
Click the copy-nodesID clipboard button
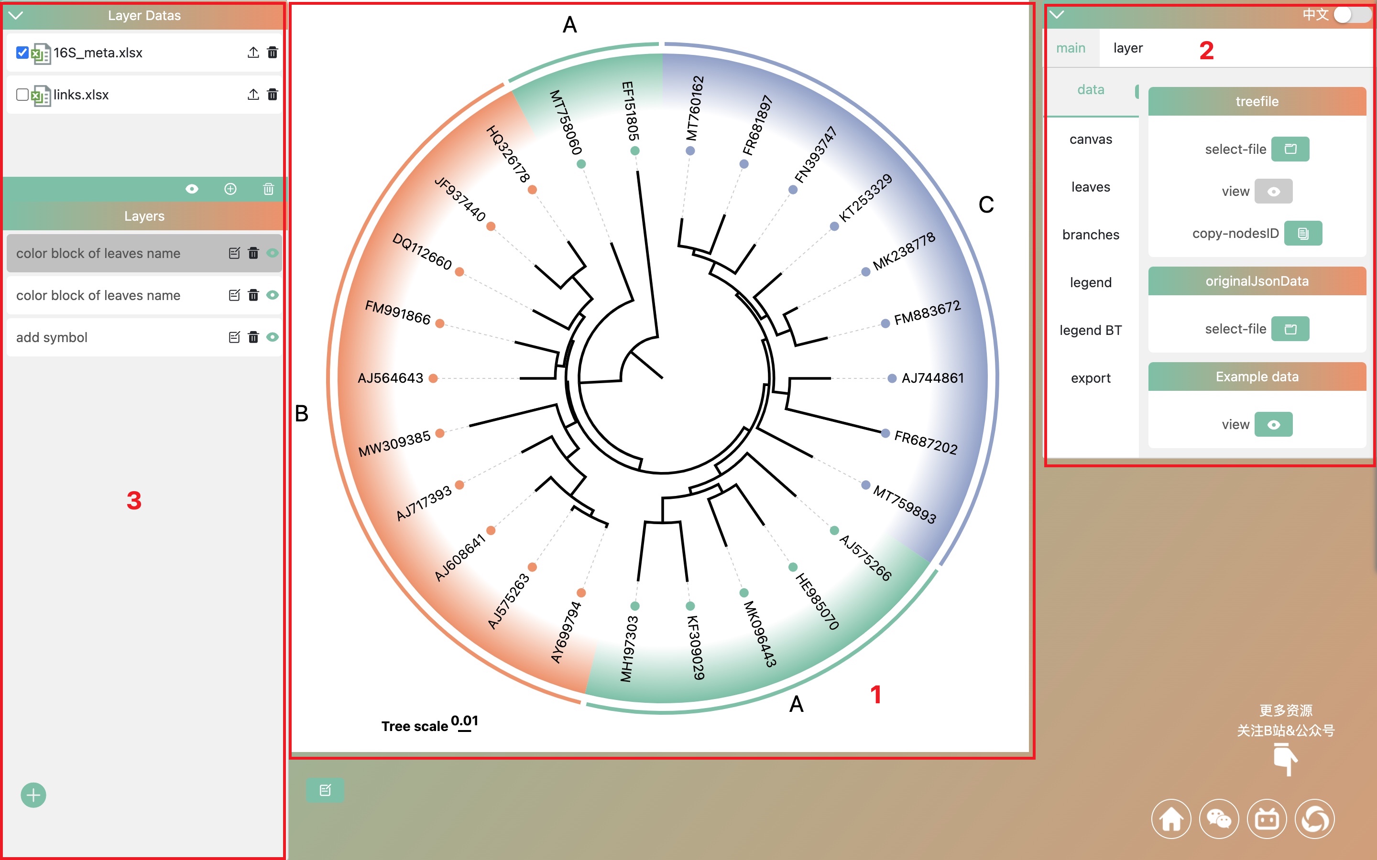(x=1303, y=233)
